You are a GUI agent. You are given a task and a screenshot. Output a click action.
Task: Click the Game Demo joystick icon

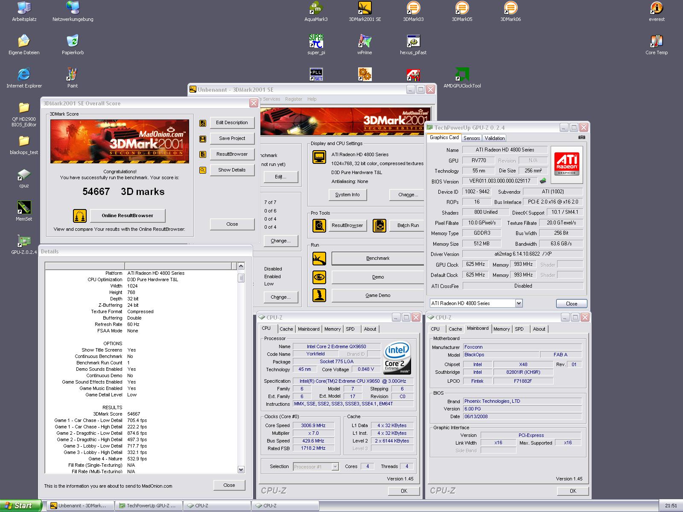click(x=319, y=295)
